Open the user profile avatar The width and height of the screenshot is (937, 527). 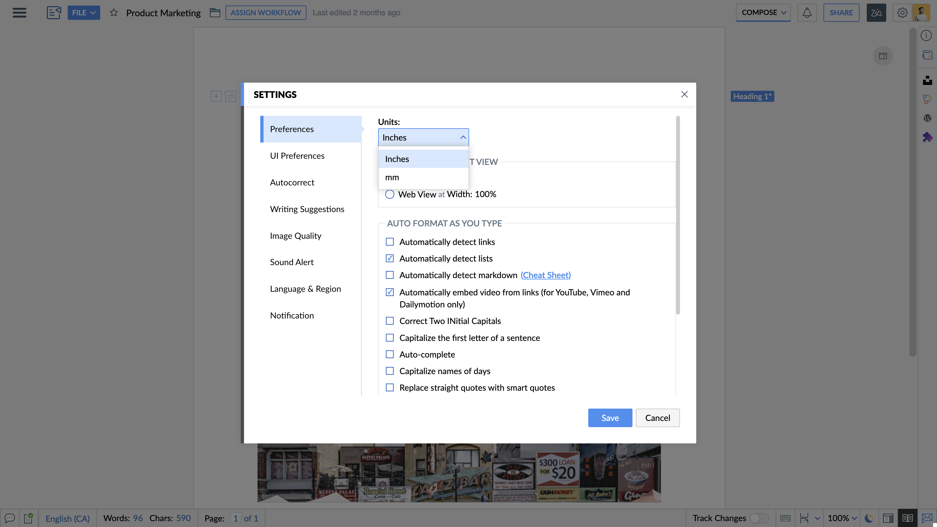922,13
